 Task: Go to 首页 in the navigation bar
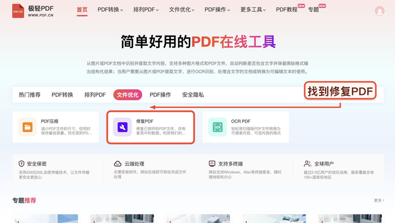tap(82, 10)
